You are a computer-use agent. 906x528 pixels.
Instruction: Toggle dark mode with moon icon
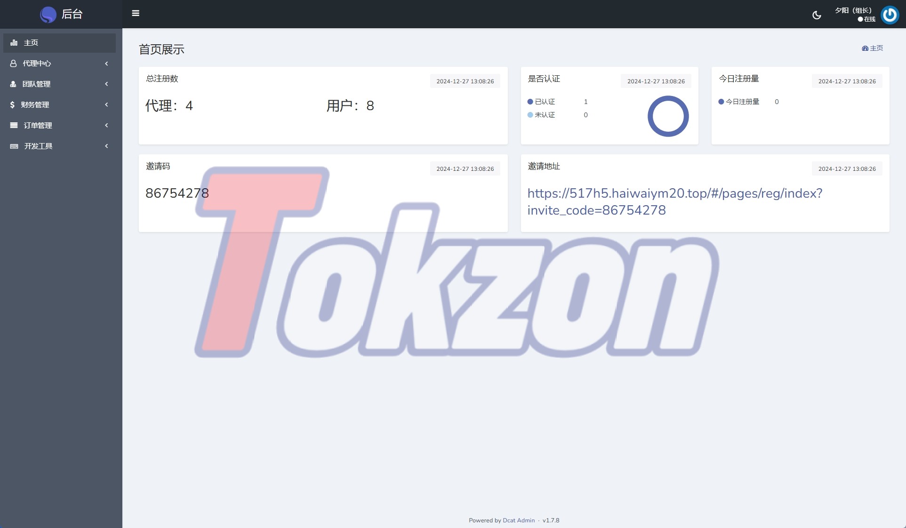pos(817,15)
